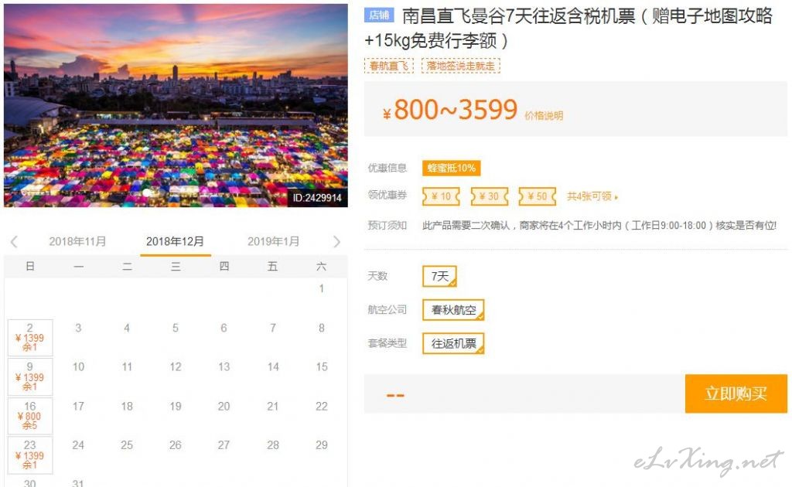Select 春秋航空 airline option
Viewport: 792px width, 487px height.
click(453, 310)
